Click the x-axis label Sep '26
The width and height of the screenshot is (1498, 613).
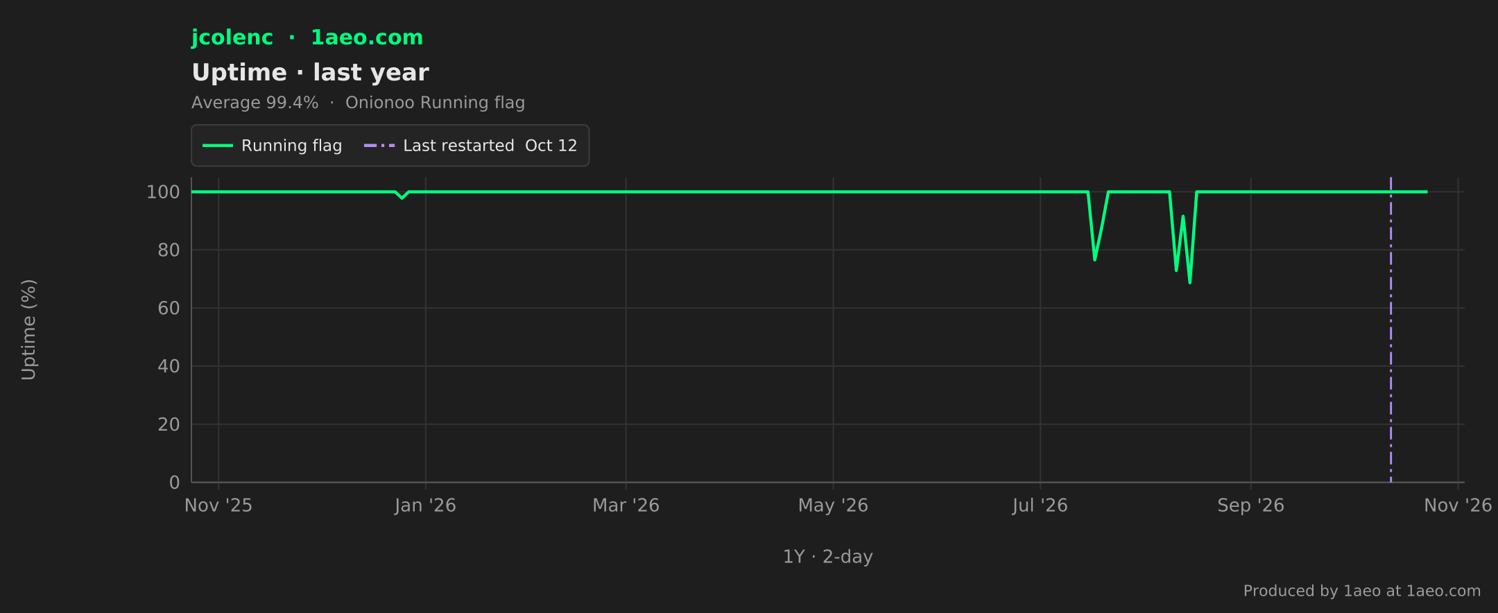(1250, 506)
